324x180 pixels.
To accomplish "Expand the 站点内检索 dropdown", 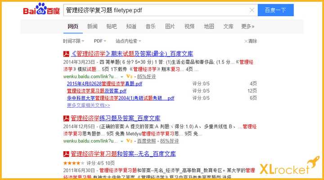I will (x=128, y=41).
